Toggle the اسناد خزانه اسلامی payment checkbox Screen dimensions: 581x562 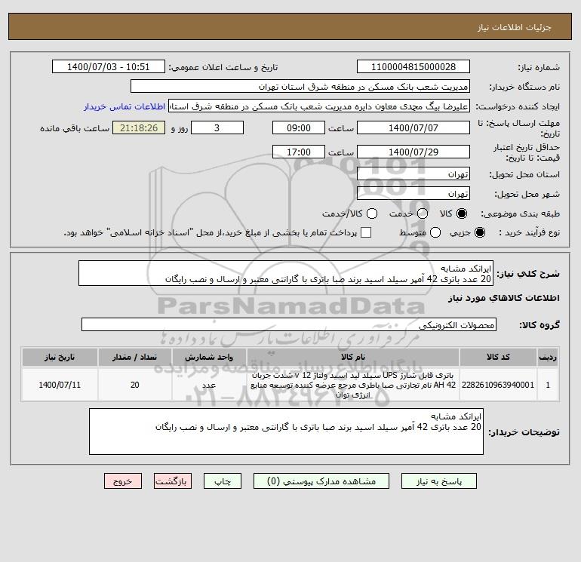[366, 232]
